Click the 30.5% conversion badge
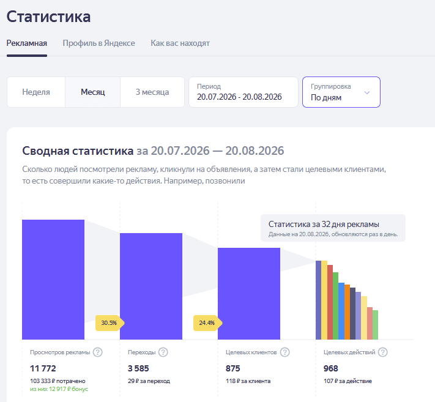The image size is (435, 402). [110, 323]
